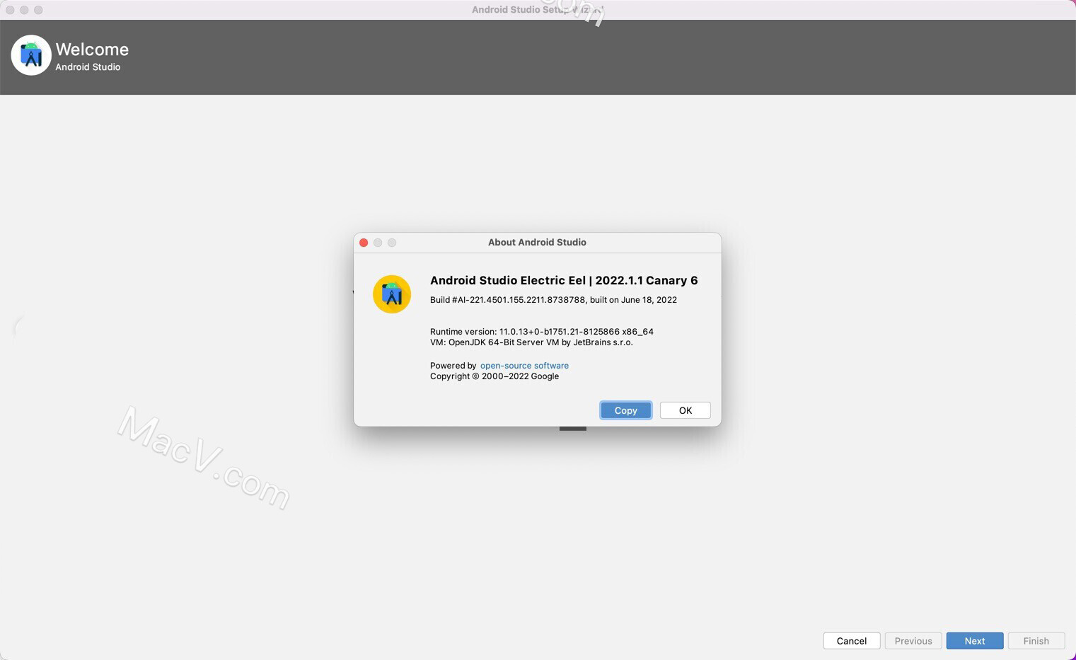Click the Welcome heading text
The image size is (1076, 660).
tap(92, 50)
